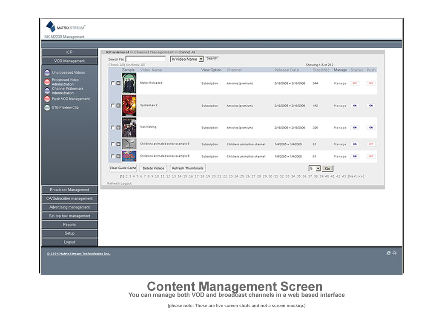Click square icon for animated series example 6

(118, 156)
